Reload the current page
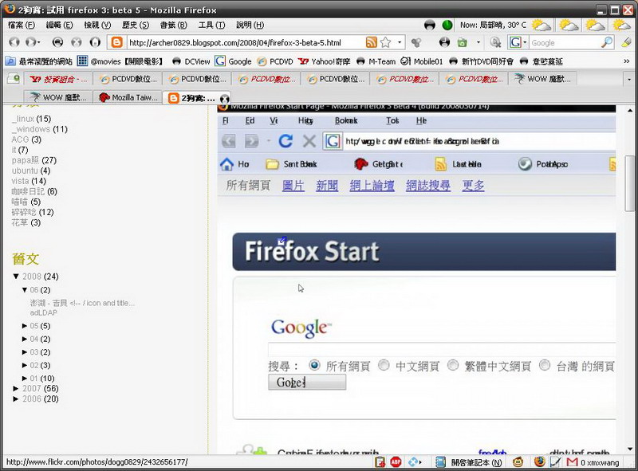This screenshot has height=471, width=638. [57, 42]
